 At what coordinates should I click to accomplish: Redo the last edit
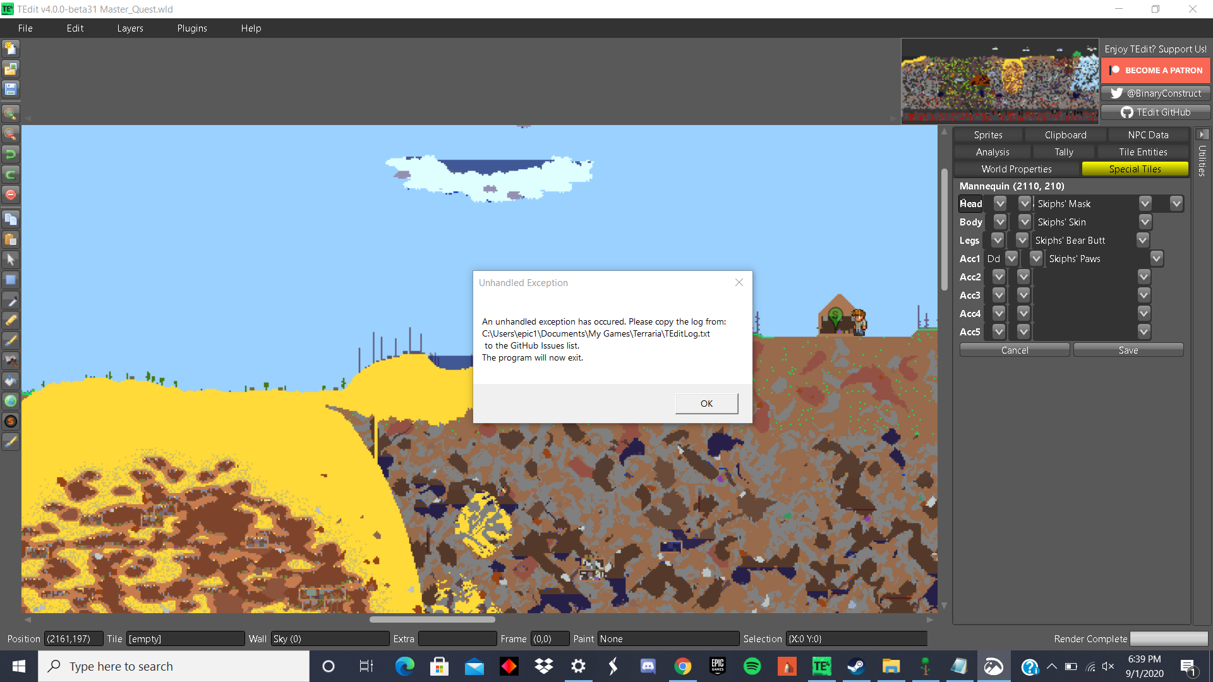(10, 174)
